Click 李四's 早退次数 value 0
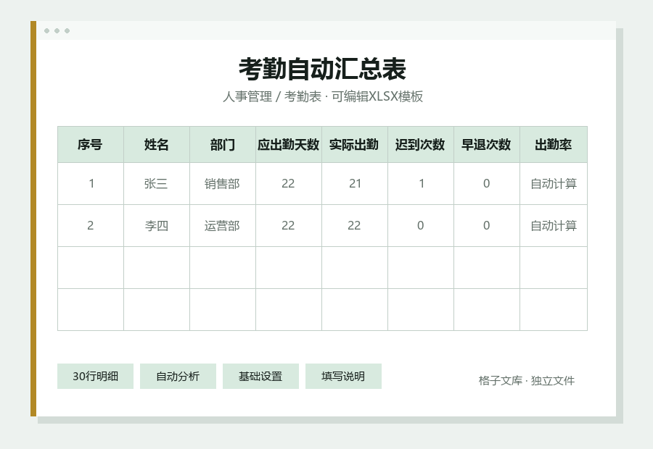This screenshot has height=449, width=653. tap(486, 226)
